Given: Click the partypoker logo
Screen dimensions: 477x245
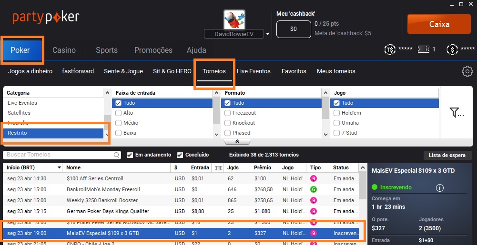Looking at the screenshot, I should (46, 17).
